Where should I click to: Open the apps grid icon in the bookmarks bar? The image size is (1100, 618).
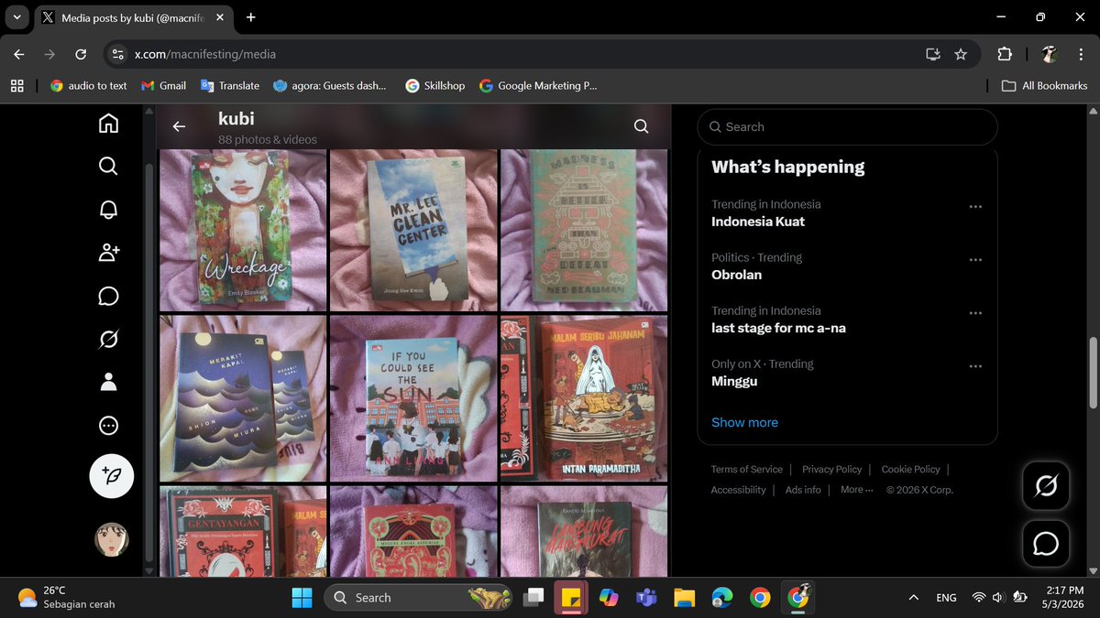[16, 85]
